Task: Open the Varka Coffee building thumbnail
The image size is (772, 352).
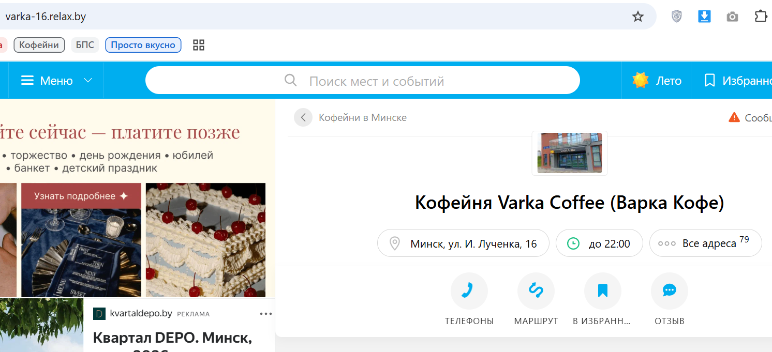Action: [x=570, y=153]
